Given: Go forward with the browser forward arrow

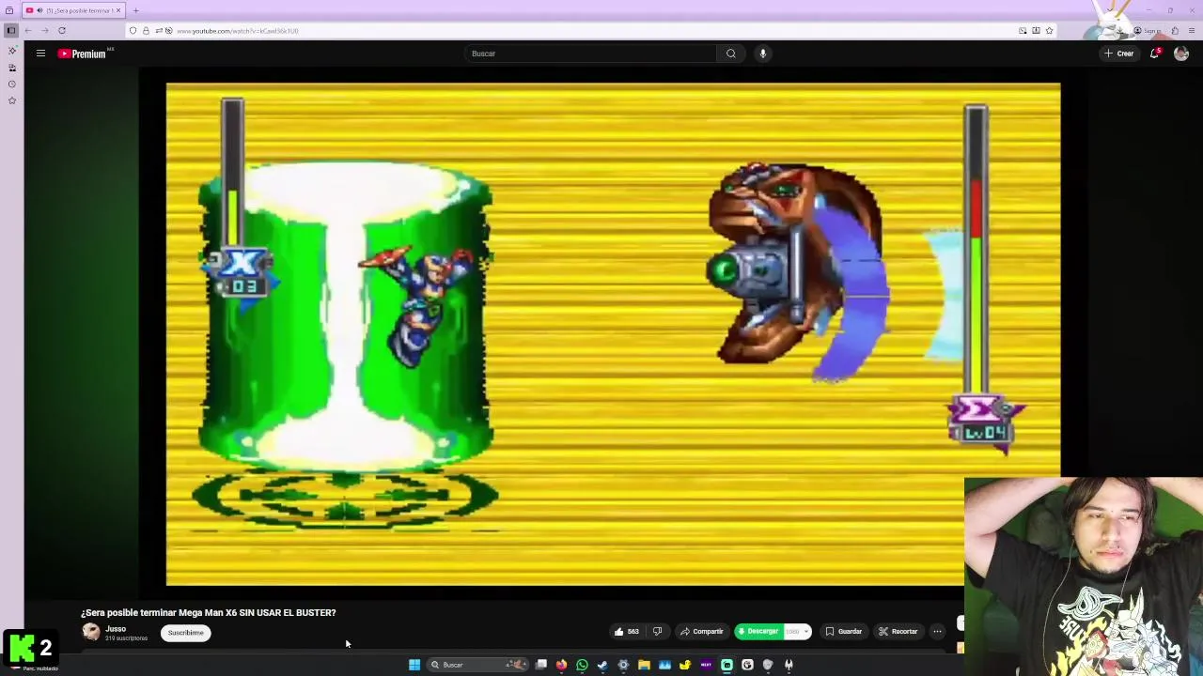Looking at the screenshot, I should (44, 31).
